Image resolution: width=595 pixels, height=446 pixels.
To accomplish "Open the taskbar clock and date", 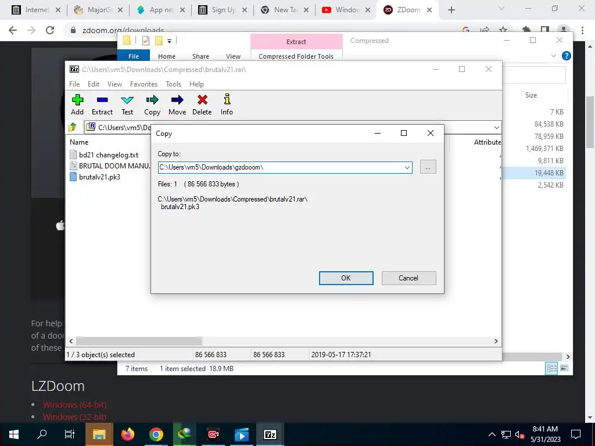I will (x=545, y=434).
